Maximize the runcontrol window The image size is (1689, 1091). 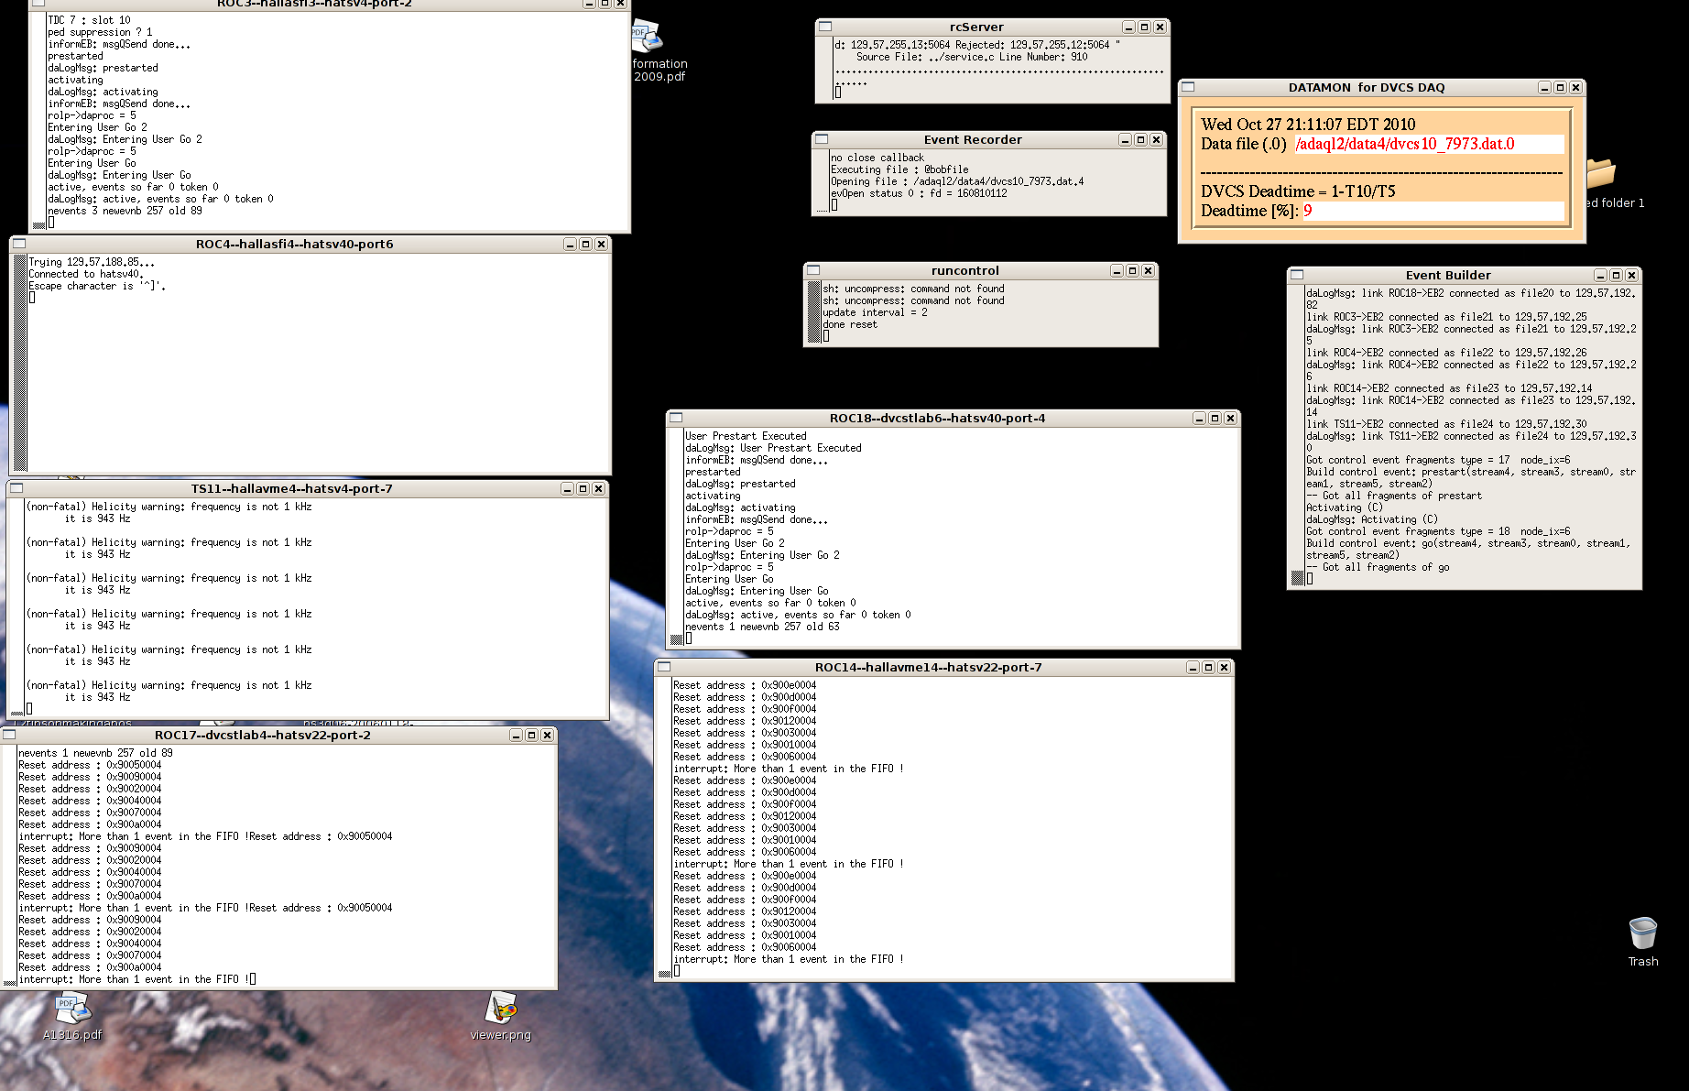point(1132,271)
